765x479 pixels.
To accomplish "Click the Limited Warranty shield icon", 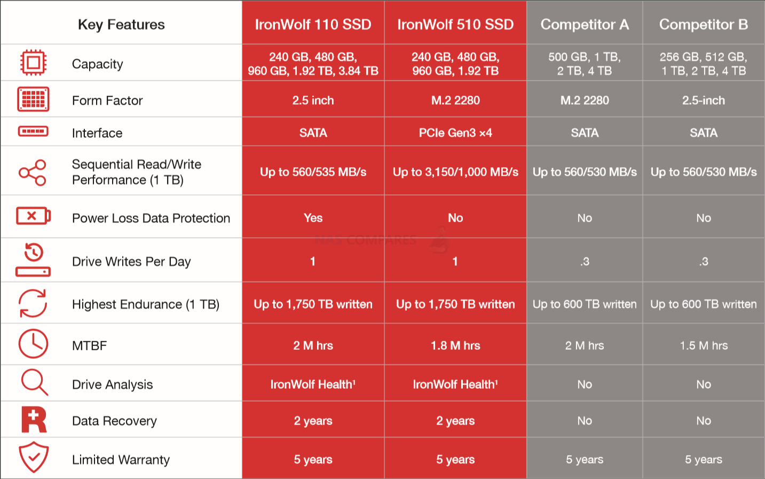I will click(x=34, y=457).
